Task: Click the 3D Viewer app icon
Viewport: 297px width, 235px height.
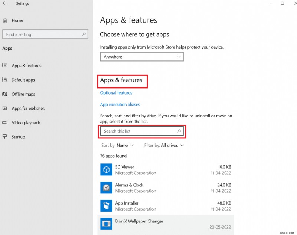Action: 106,170
